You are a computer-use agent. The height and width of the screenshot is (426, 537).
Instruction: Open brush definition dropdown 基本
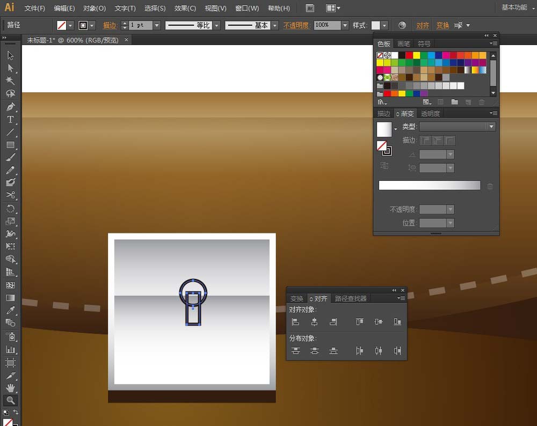click(274, 25)
